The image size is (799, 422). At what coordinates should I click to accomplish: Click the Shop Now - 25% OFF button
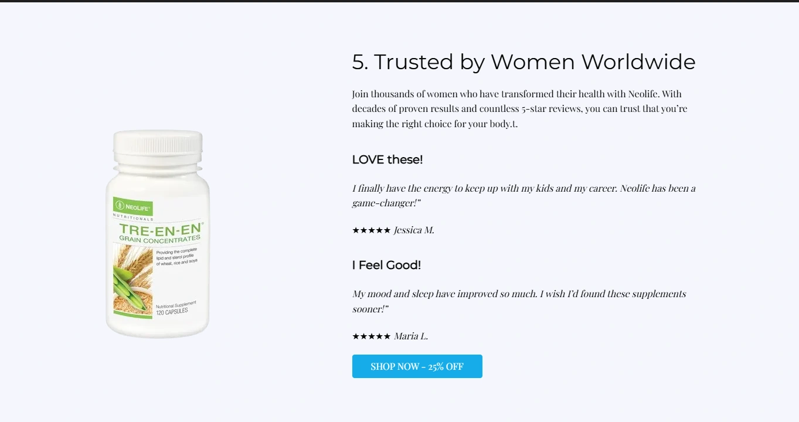(x=417, y=366)
